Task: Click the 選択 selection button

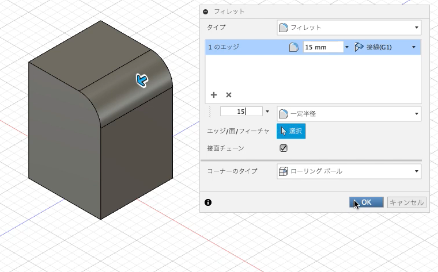Action: (x=291, y=131)
